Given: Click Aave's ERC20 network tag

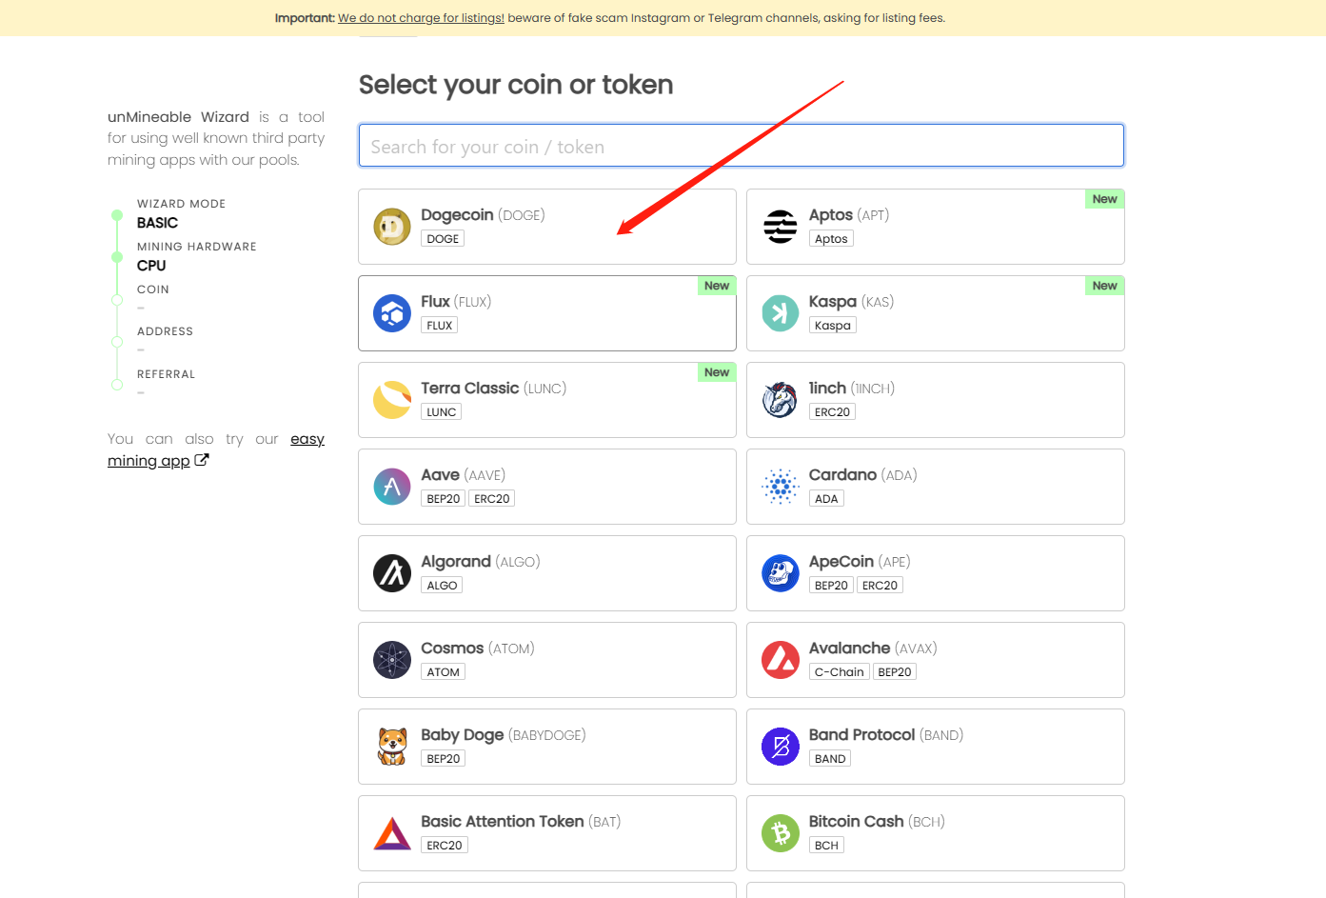Looking at the screenshot, I should click(492, 499).
